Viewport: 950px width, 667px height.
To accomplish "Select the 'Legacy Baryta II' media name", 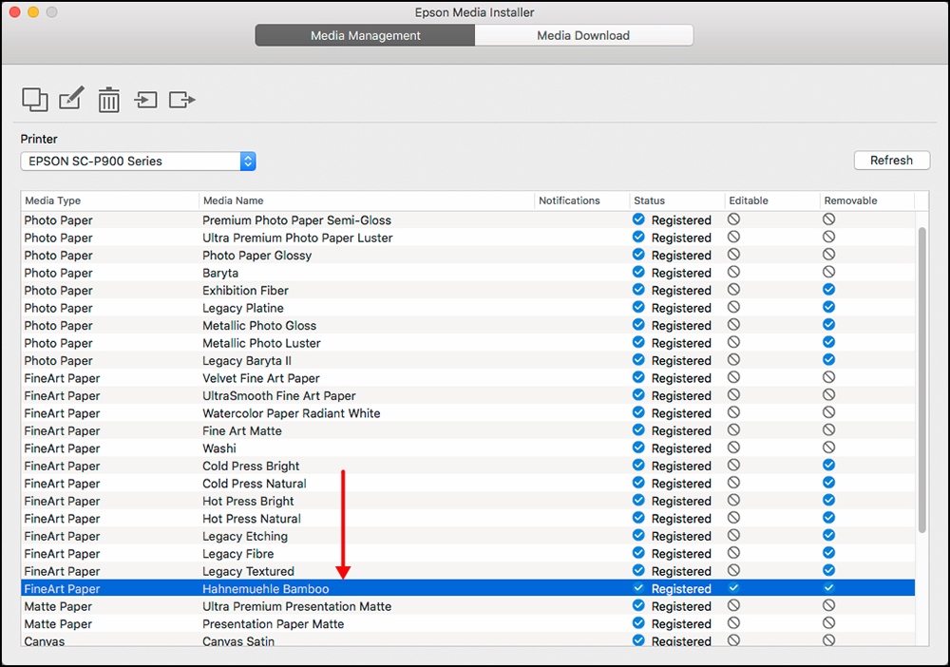I will point(247,361).
